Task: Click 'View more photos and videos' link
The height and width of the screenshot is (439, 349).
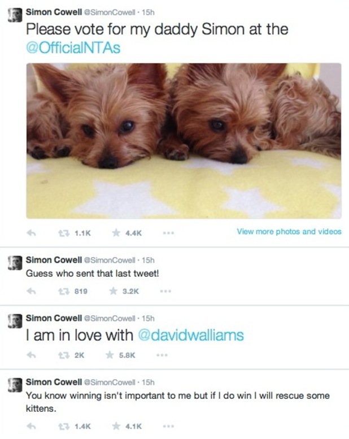Action: coord(289,232)
